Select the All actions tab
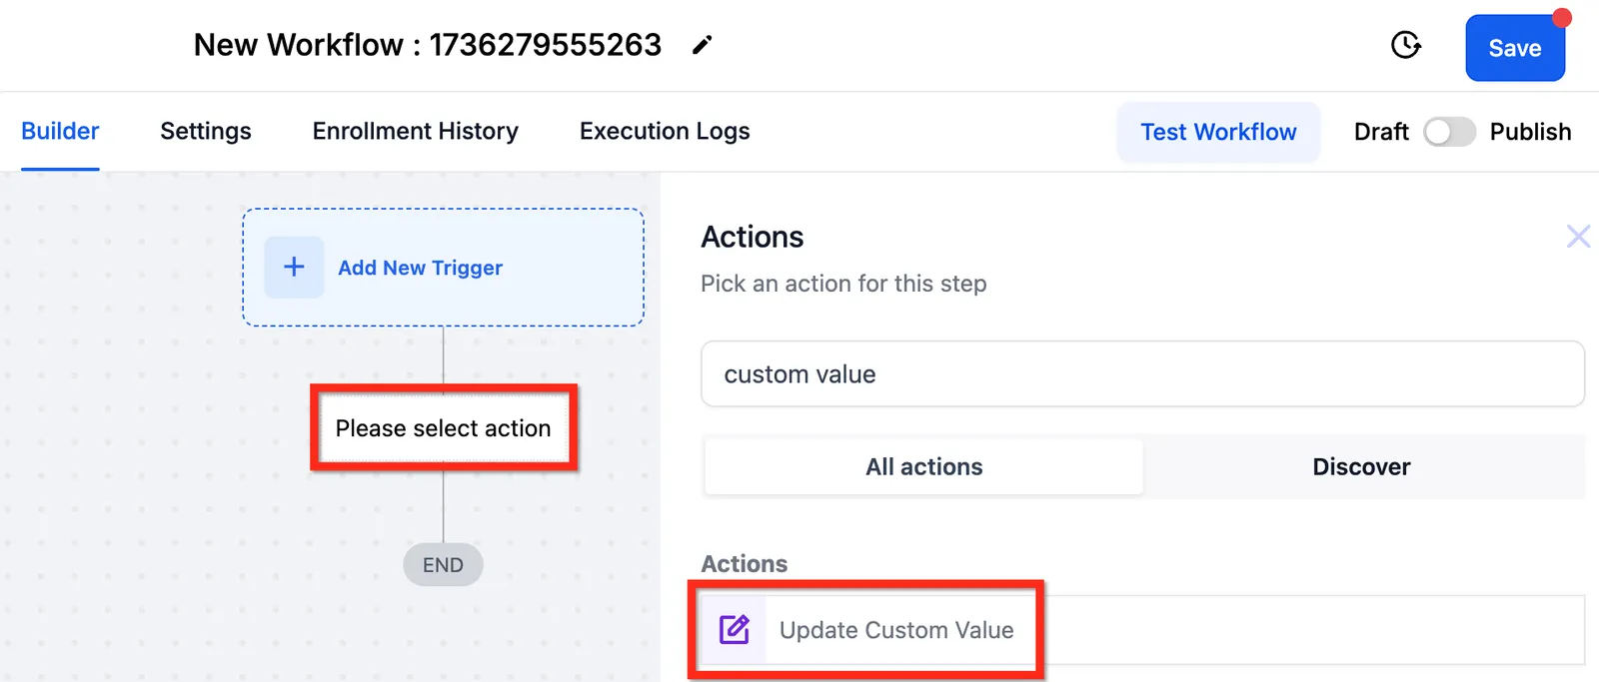The image size is (1599, 682). [x=923, y=466]
